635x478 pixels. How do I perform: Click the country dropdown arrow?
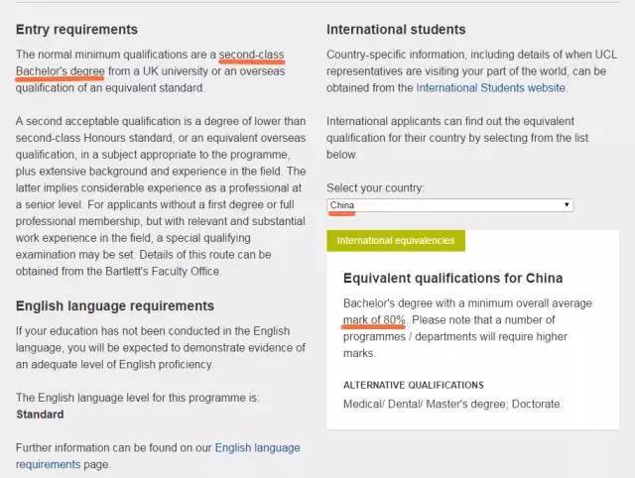coord(567,205)
